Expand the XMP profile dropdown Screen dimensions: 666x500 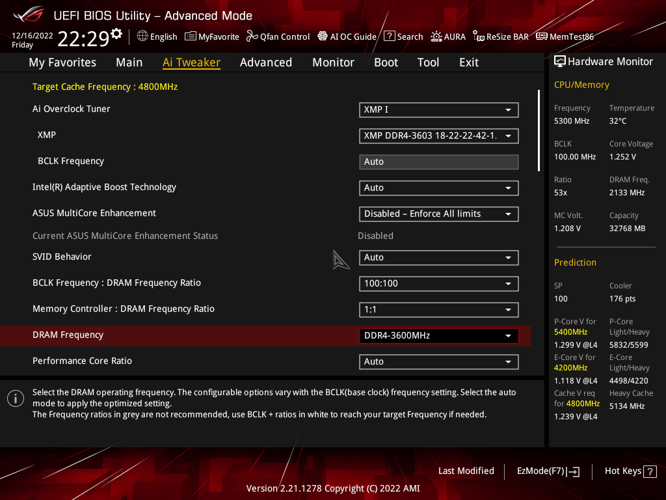pyautogui.click(x=439, y=135)
